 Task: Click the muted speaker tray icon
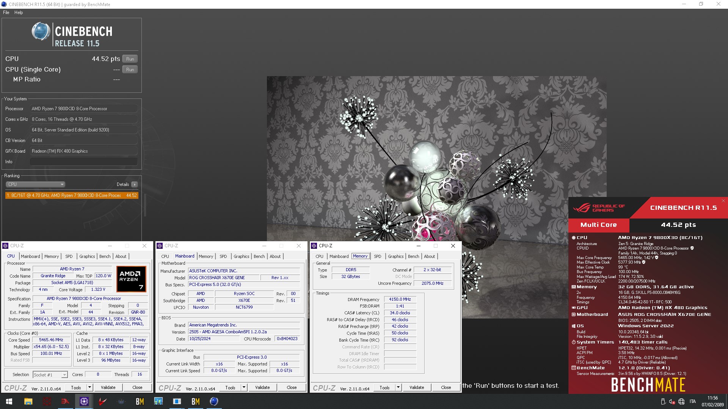click(672, 401)
